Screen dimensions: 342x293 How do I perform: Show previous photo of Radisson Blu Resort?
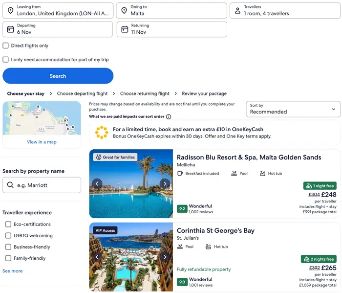pos(97,184)
